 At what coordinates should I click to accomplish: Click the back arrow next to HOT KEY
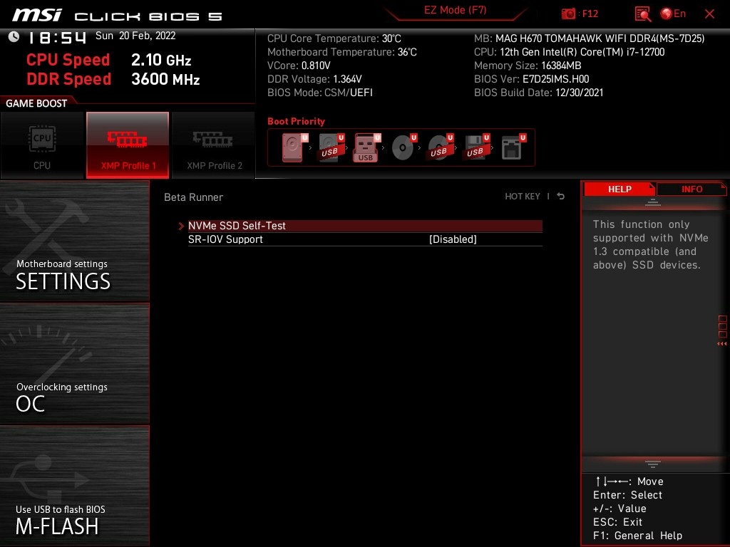tap(560, 197)
